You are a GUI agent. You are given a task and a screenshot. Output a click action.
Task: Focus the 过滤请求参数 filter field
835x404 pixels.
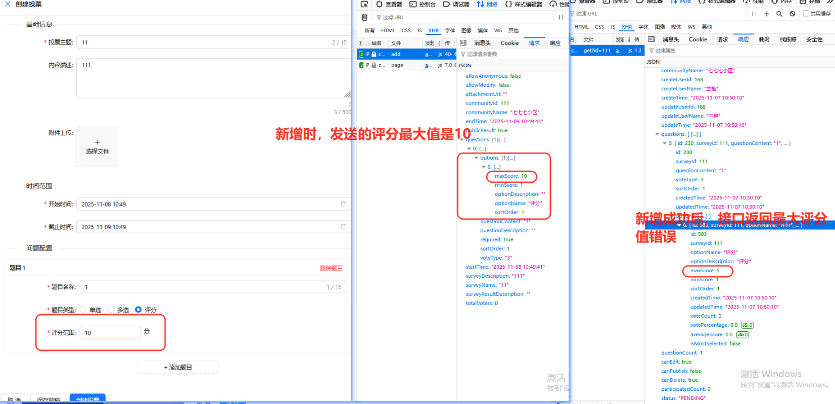513,54
